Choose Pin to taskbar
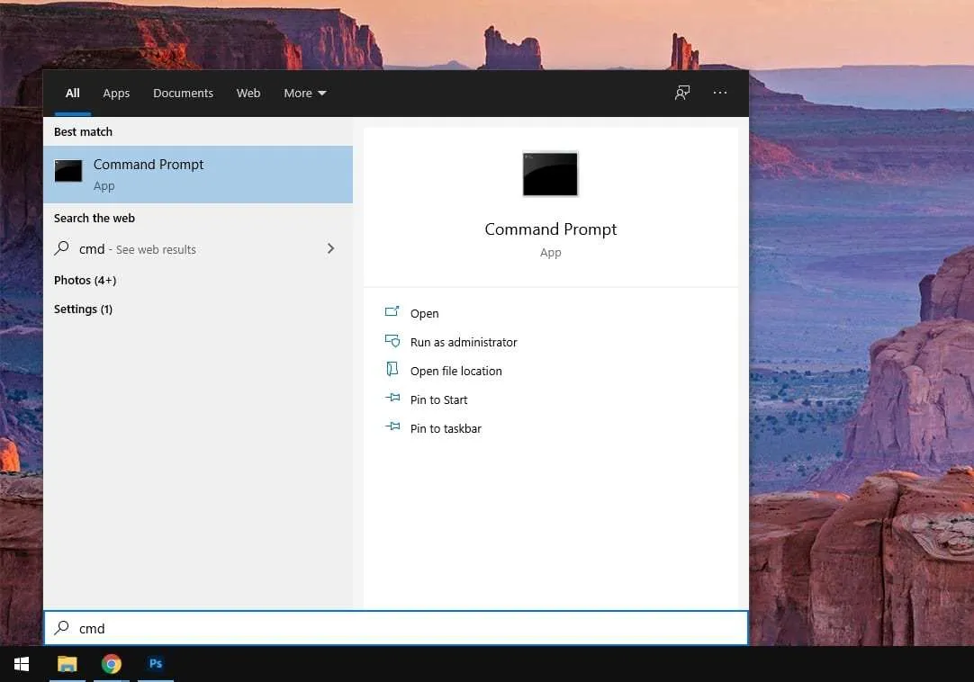Screen dimensions: 974x682 click(x=446, y=428)
